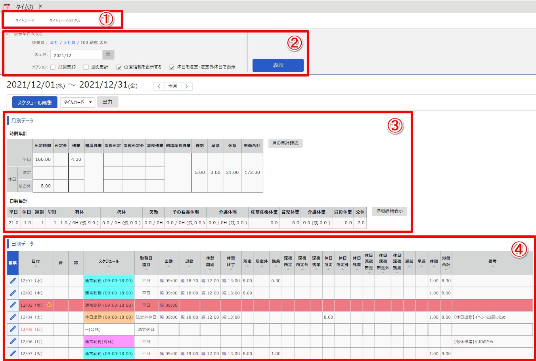The image size is (536, 361).
Task: Open the タイムカード output type dropdown
Action: pos(77,102)
